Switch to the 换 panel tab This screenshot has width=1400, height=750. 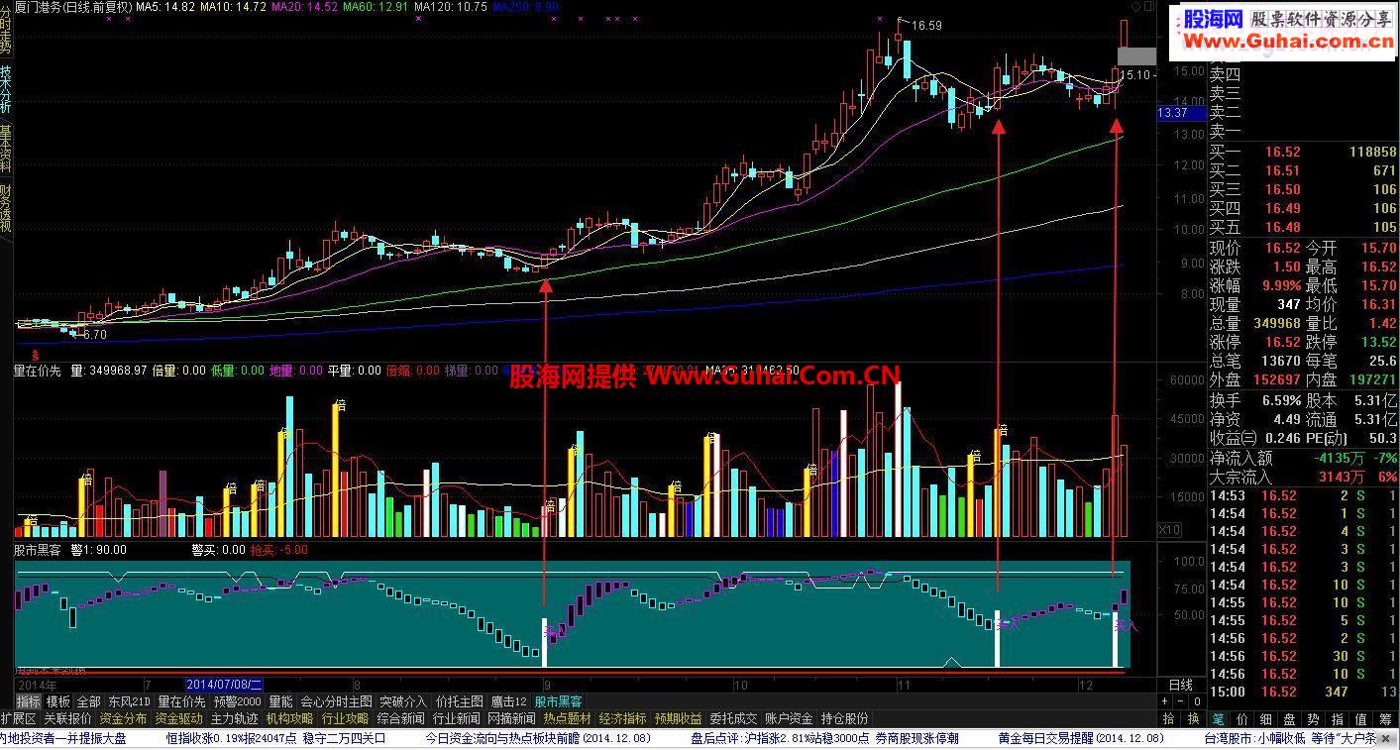coord(1193,718)
